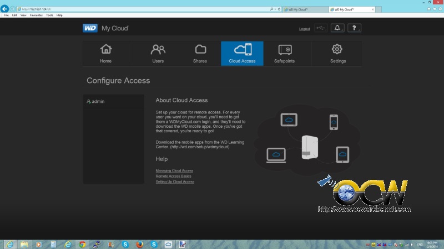Open File Explorer from the taskbar
Viewport: 444px width, 249px height.
[24, 245]
